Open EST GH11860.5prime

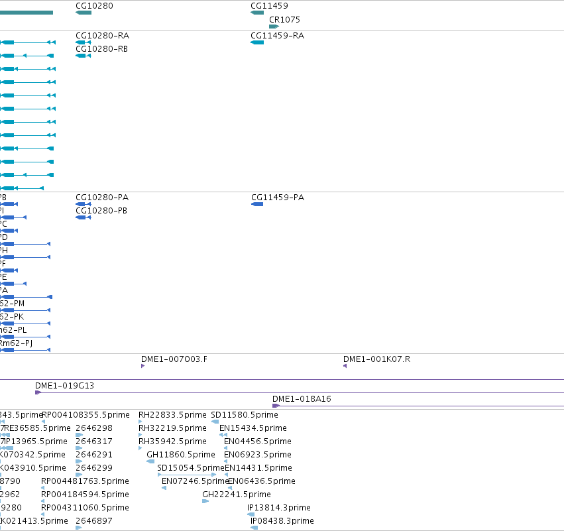pyautogui.click(x=180, y=455)
